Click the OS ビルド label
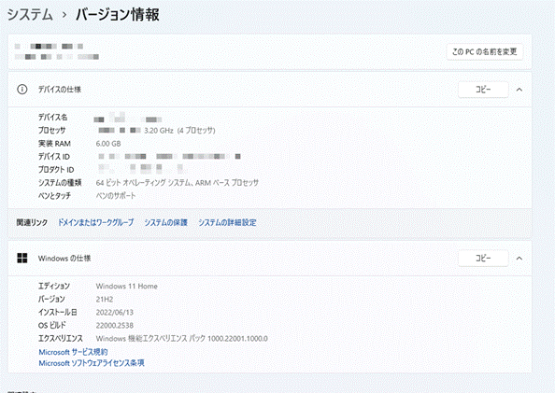The height and width of the screenshot is (393, 555). (52, 326)
